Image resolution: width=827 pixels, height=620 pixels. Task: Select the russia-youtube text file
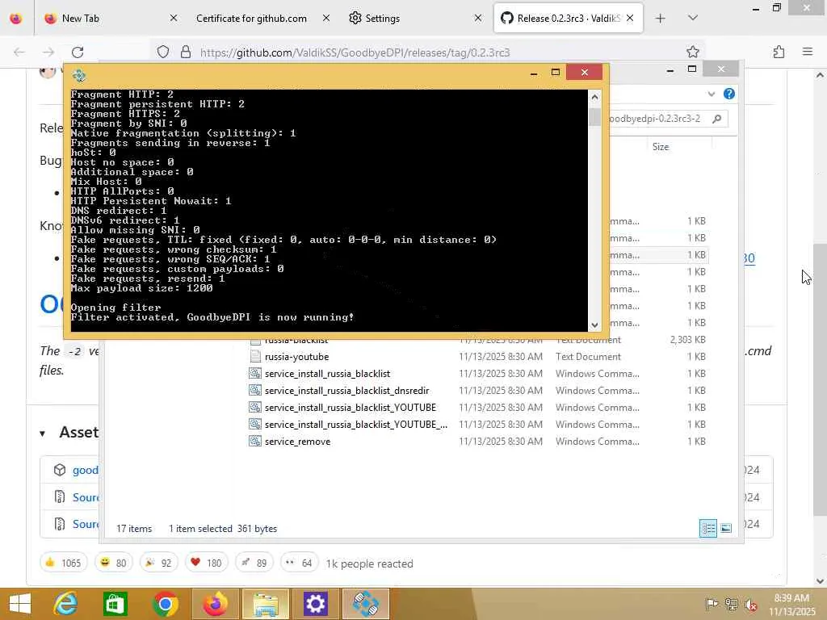coord(297,357)
